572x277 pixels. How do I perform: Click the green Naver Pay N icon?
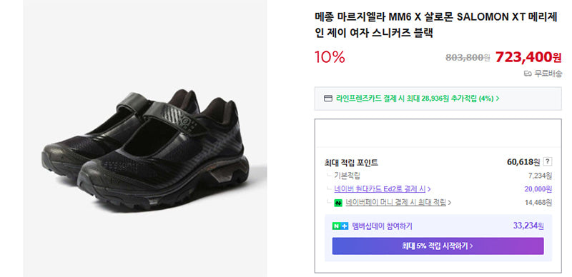click(338, 203)
